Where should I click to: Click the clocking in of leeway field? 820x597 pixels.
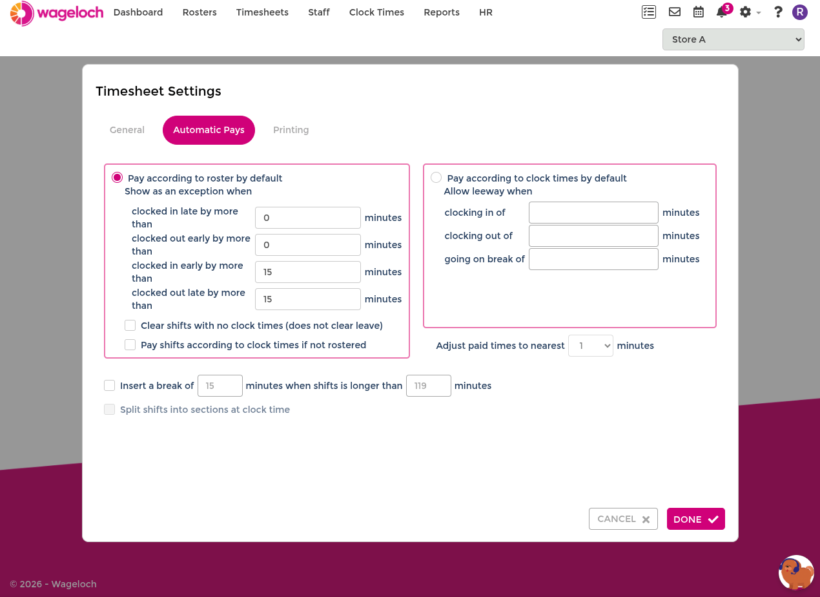pyautogui.click(x=593, y=213)
